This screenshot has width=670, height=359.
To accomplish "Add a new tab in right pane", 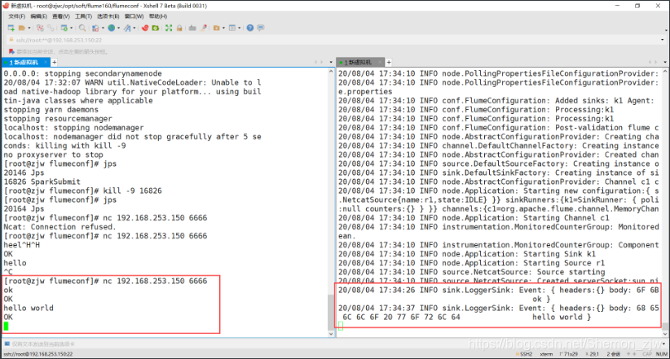I will point(389,63).
